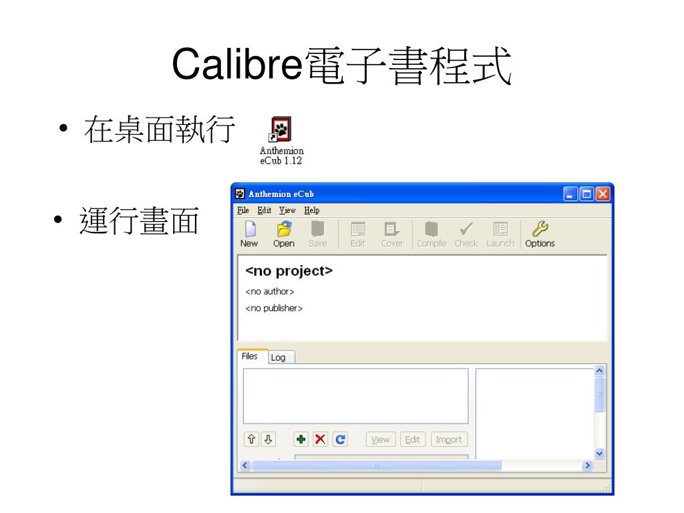684x513 pixels.
Task: Open the Edit menu
Action: click(x=265, y=210)
